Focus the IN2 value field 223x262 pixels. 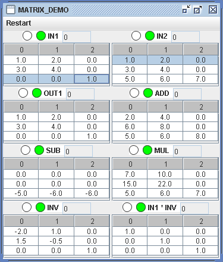tap(186, 37)
